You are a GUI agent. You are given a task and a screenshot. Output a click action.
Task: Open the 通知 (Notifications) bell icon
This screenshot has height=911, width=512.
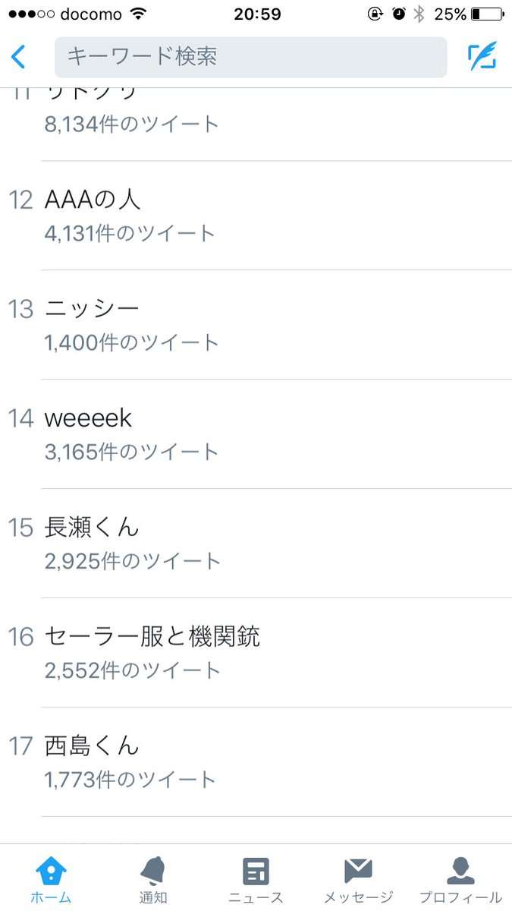click(x=153, y=869)
